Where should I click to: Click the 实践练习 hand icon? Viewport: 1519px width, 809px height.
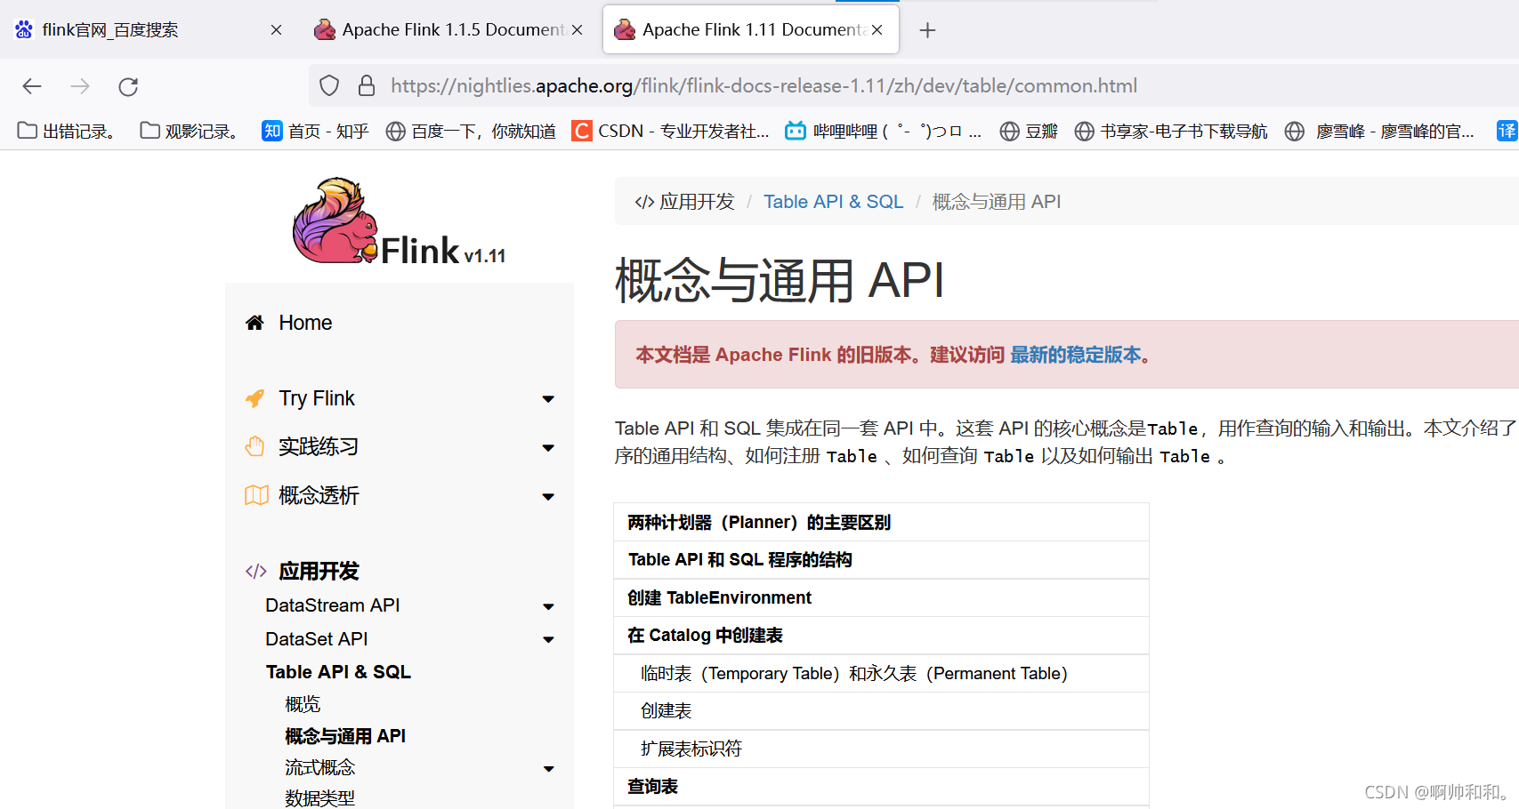click(x=255, y=446)
